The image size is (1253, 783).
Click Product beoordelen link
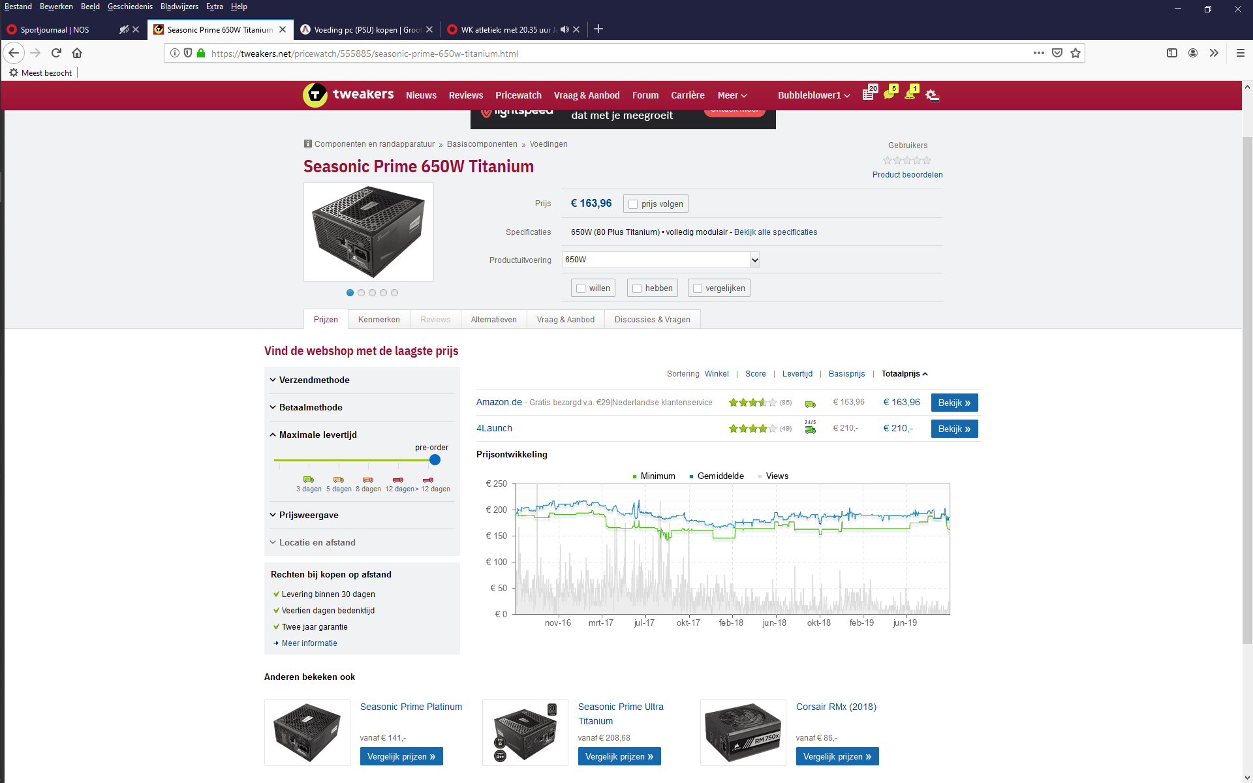click(907, 175)
